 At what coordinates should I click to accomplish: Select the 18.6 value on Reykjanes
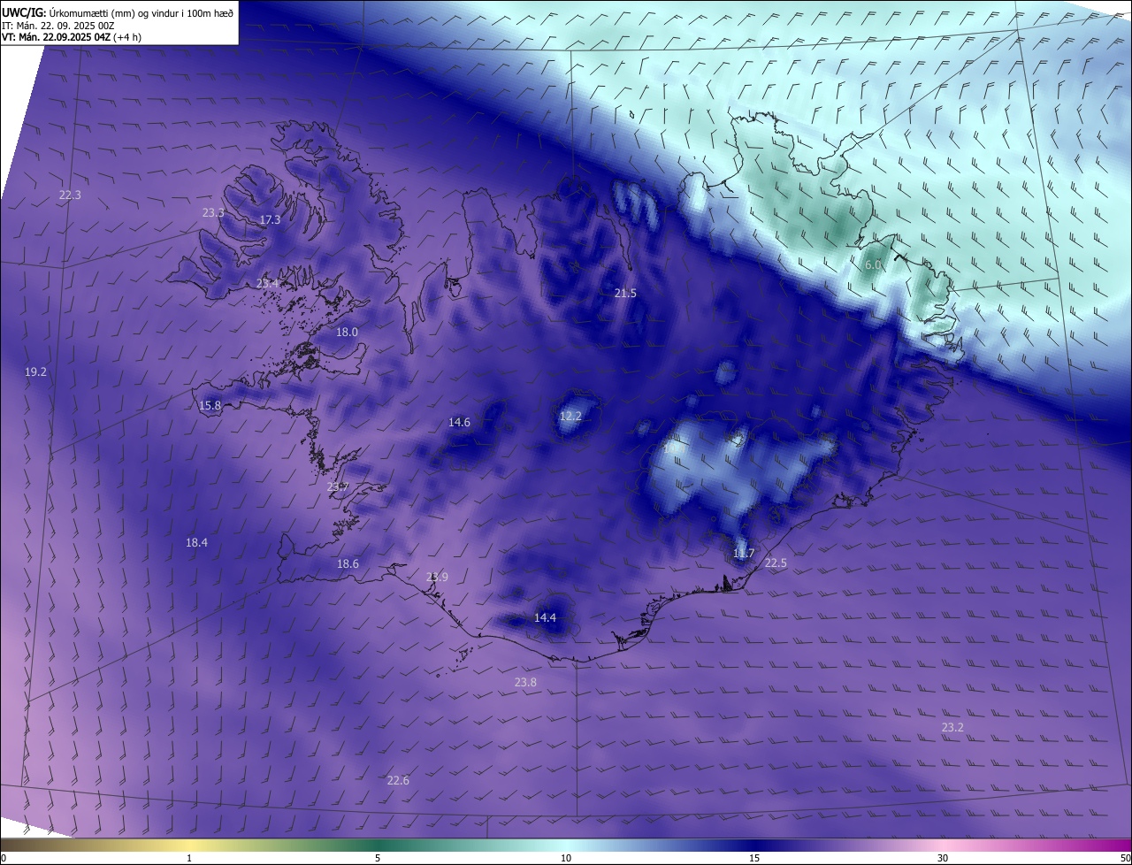348,563
